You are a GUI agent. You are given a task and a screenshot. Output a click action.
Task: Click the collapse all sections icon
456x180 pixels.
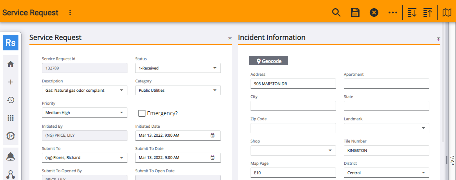[427, 13]
